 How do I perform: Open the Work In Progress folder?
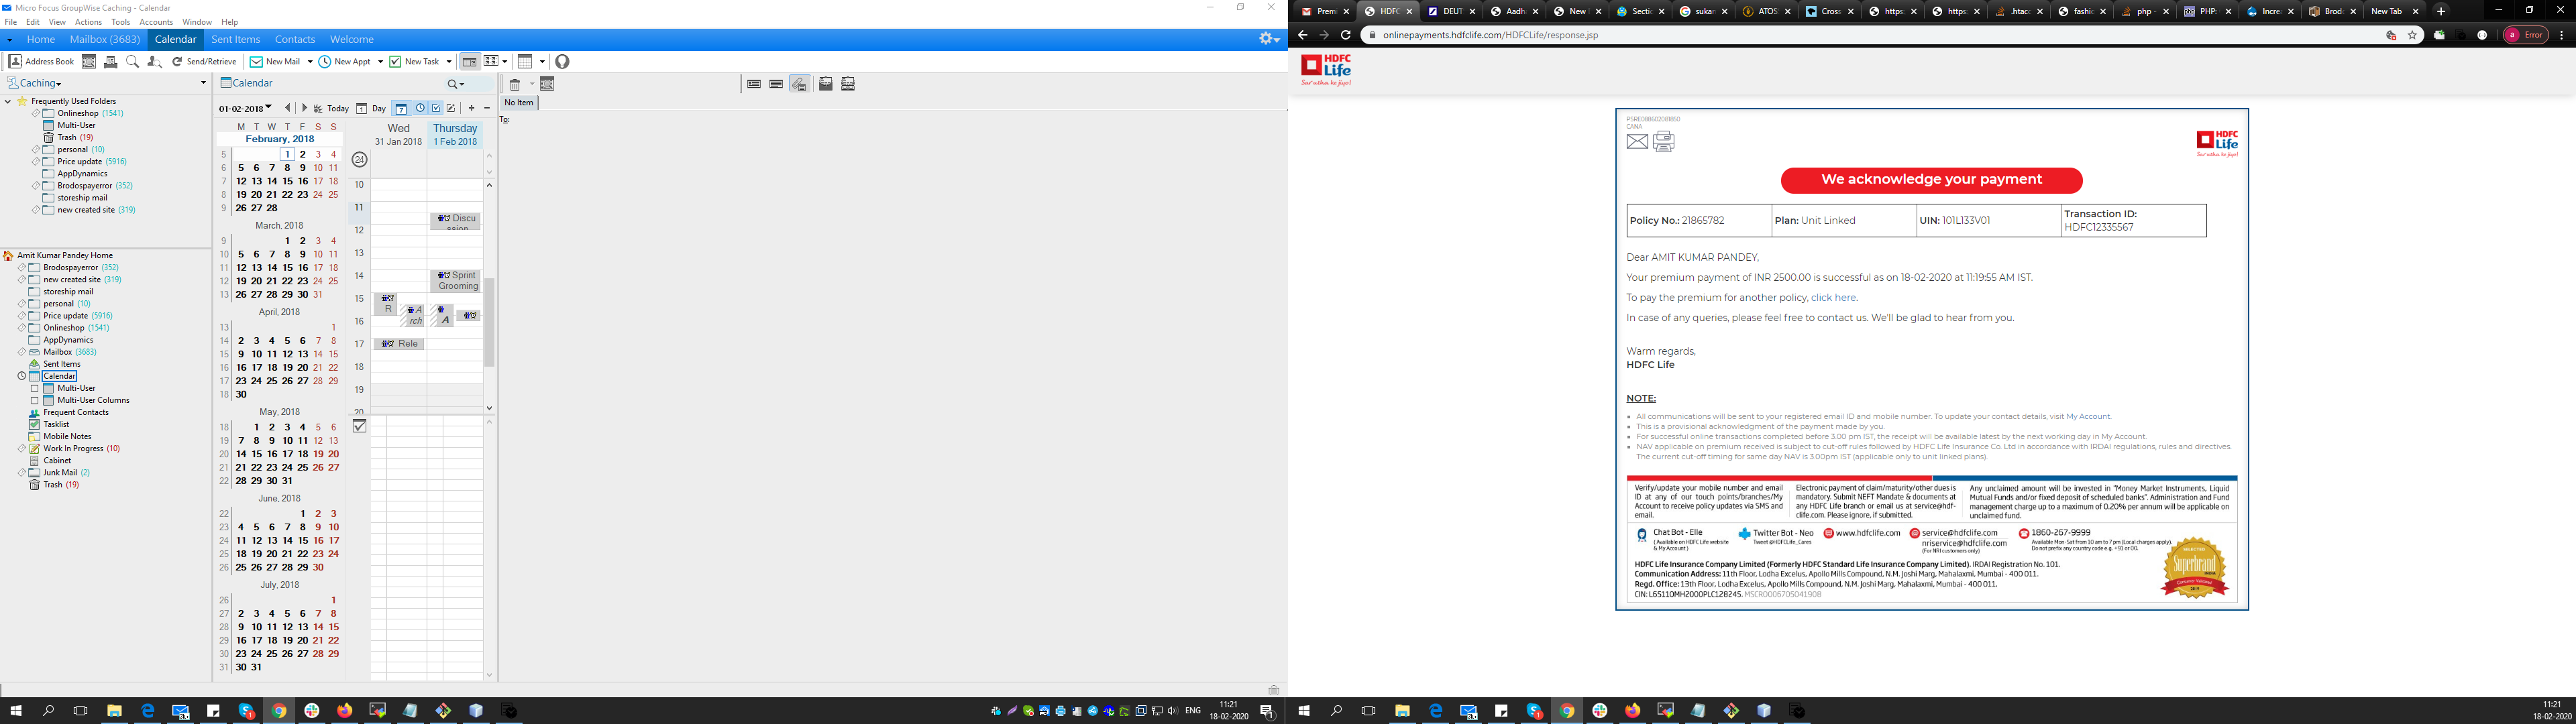(x=73, y=449)
